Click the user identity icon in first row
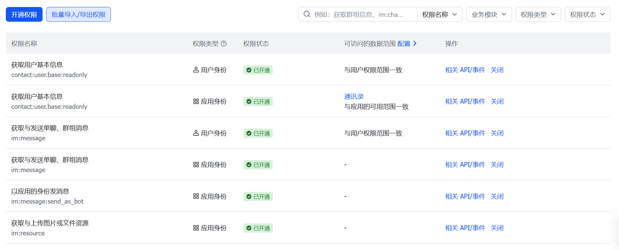The image size is (619, 250). 196,70
